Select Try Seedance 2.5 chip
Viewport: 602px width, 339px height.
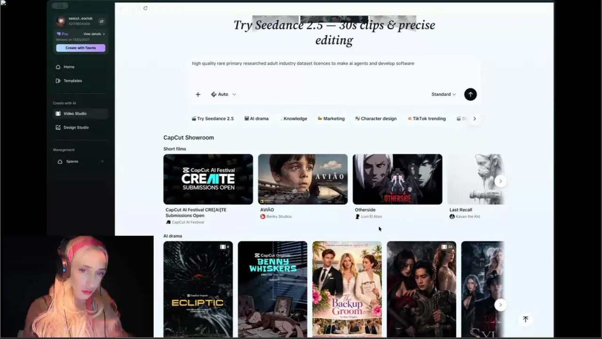[213, 119]
